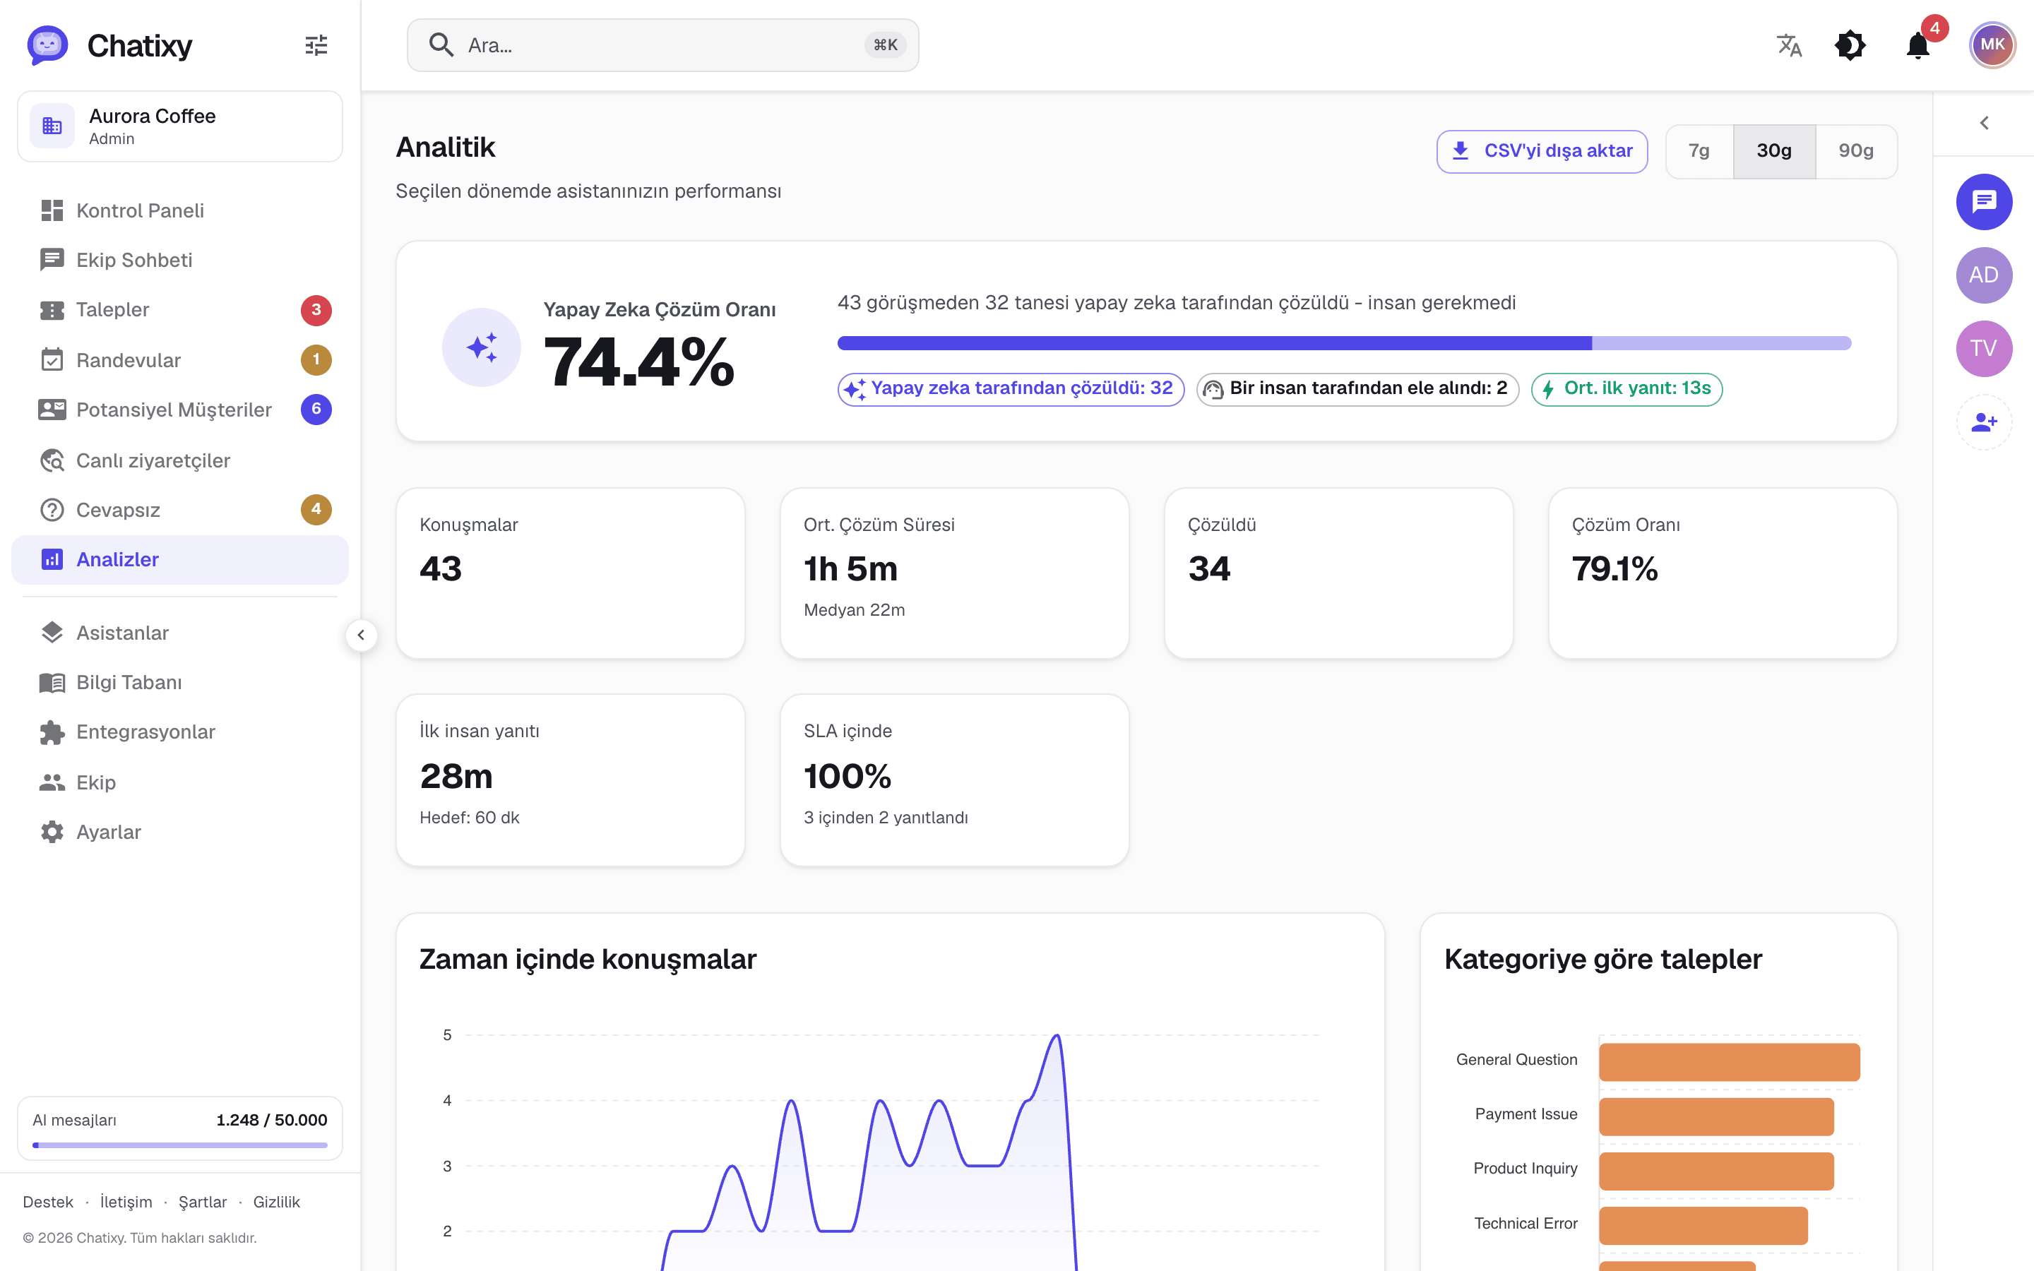Open the Şartlar footer link
Screen dimensions: 2034x1271
pos(203,1202)
